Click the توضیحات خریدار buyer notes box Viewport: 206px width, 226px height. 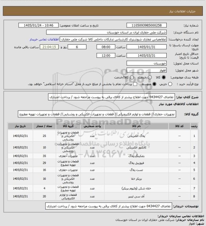click(109, 206)
